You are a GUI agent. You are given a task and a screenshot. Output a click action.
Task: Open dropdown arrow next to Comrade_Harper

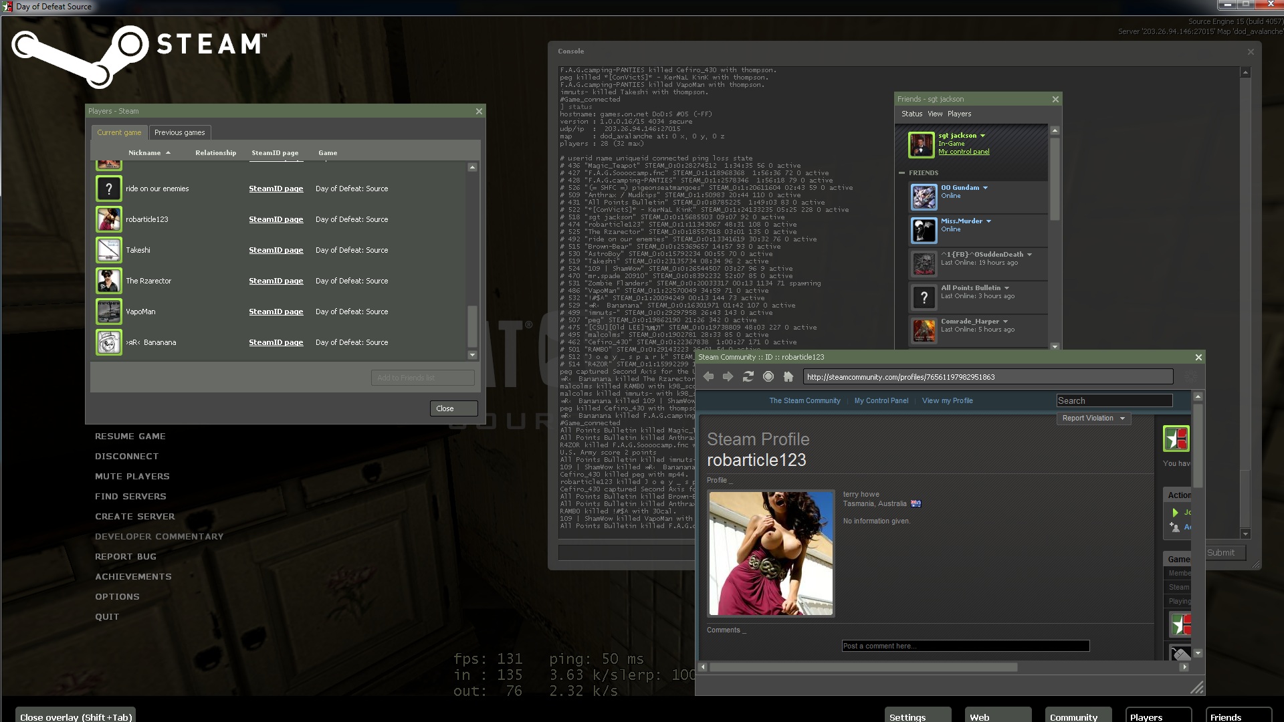pos(1005,322)
